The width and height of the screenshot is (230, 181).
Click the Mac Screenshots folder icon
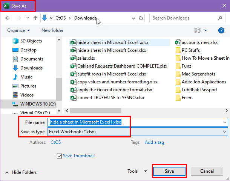click(x=178, y=74)
